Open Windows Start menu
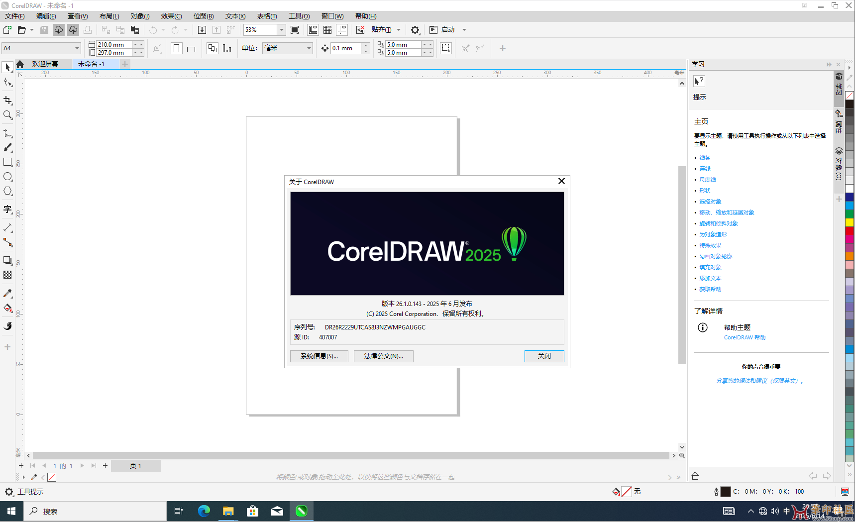Screen dimensions: 855x522 pyautogui.click(x=11, y=511)
